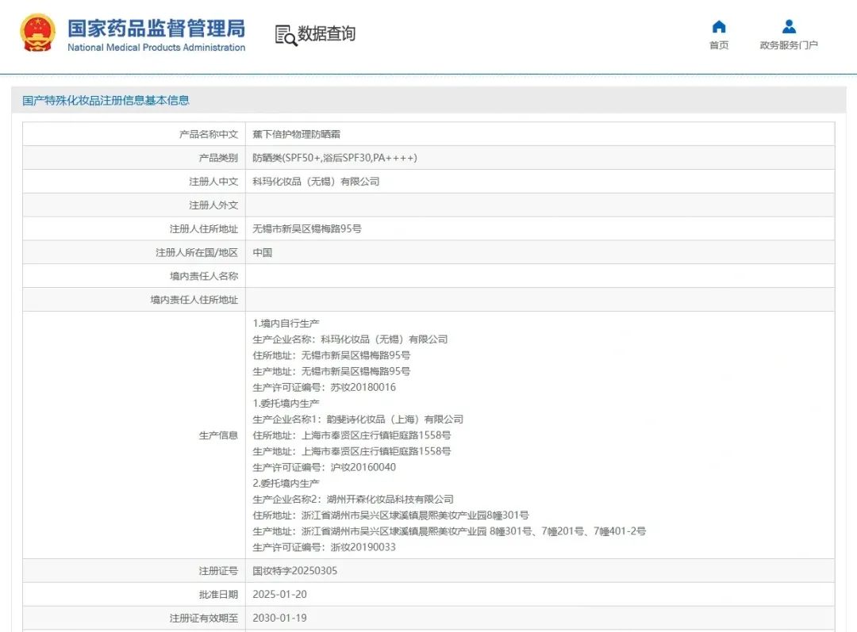Screen dimensions: 857x632
Task: Select the 注册人中文 label cell
Action: 134,182
